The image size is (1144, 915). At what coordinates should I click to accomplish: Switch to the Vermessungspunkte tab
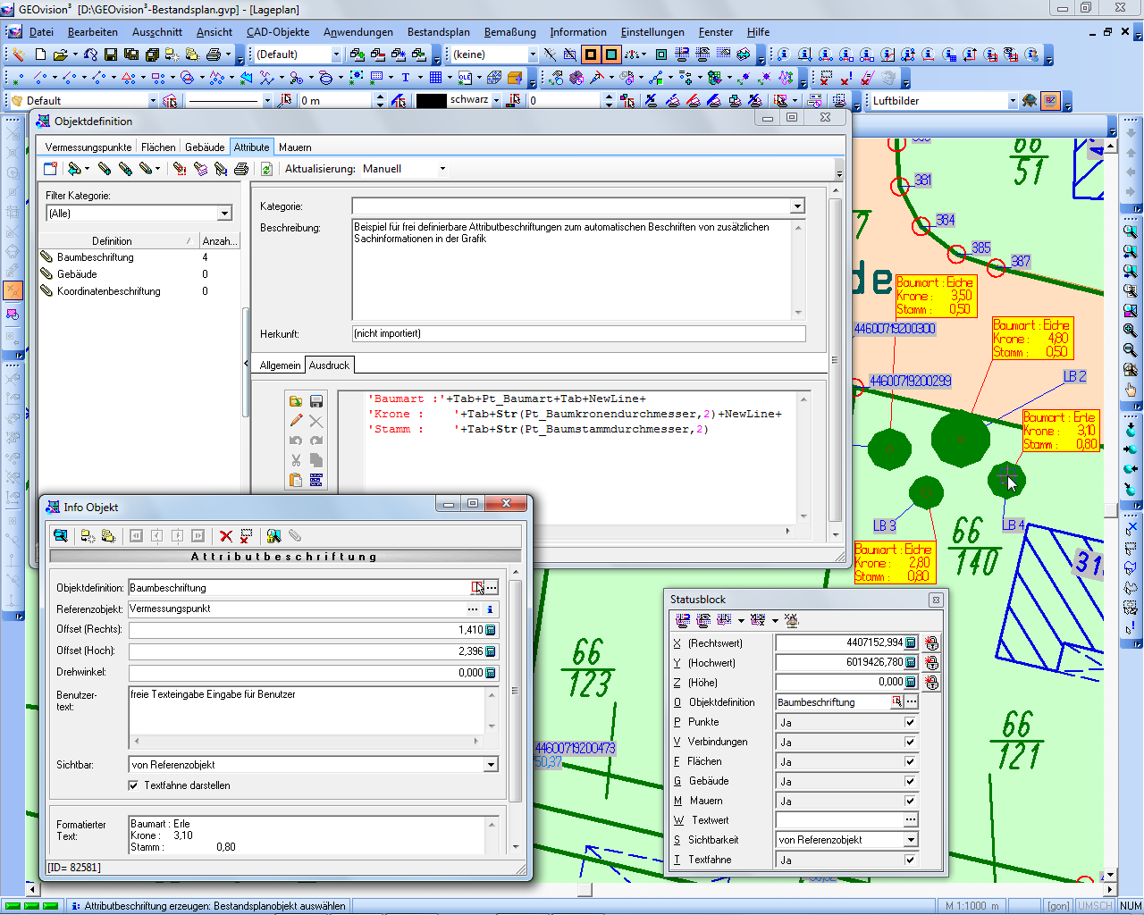(x=88, y=147)
